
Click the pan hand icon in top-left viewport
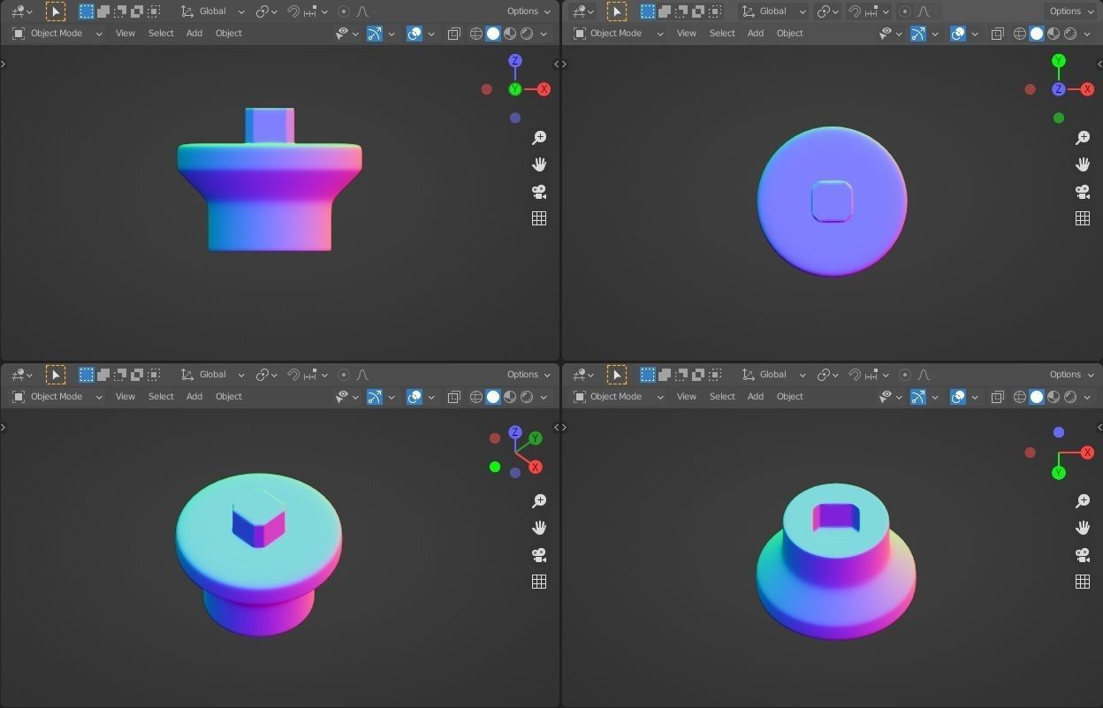click(x=539, y=164)
